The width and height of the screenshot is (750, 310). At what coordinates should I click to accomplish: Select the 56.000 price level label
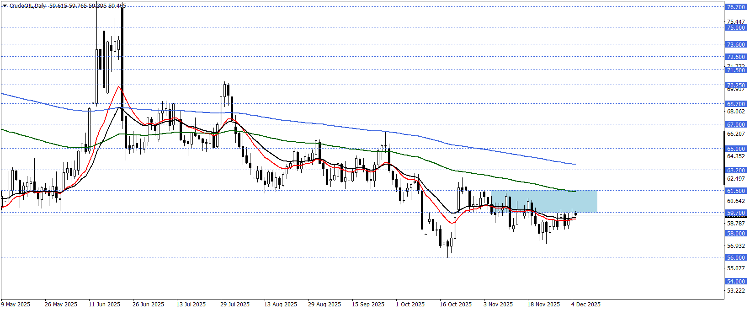(736, 258)
